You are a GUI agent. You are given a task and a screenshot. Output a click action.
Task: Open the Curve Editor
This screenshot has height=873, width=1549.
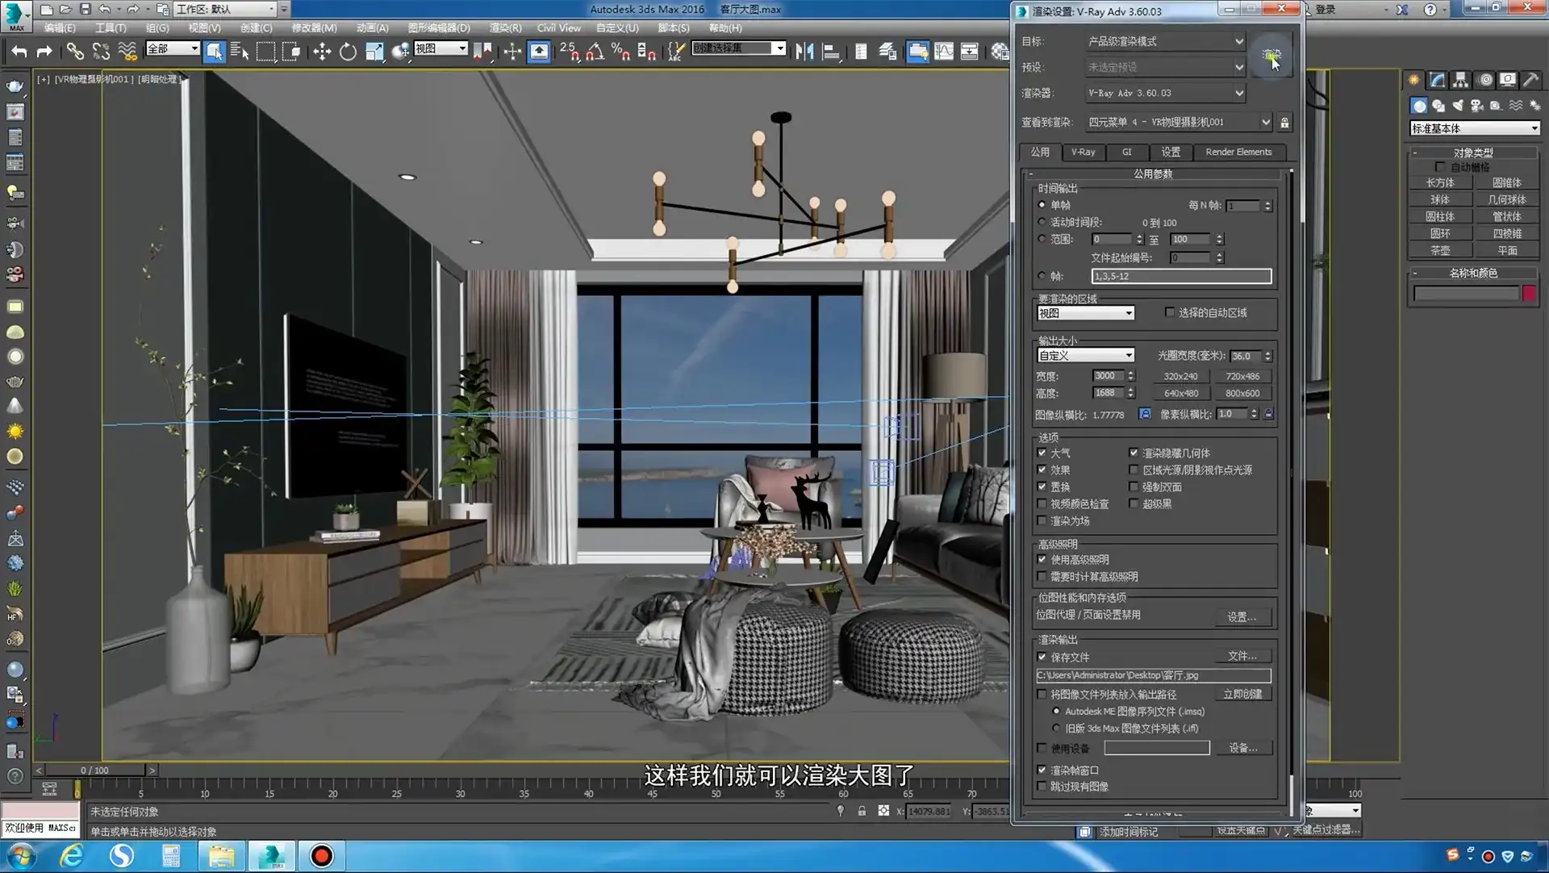[943, 51]
